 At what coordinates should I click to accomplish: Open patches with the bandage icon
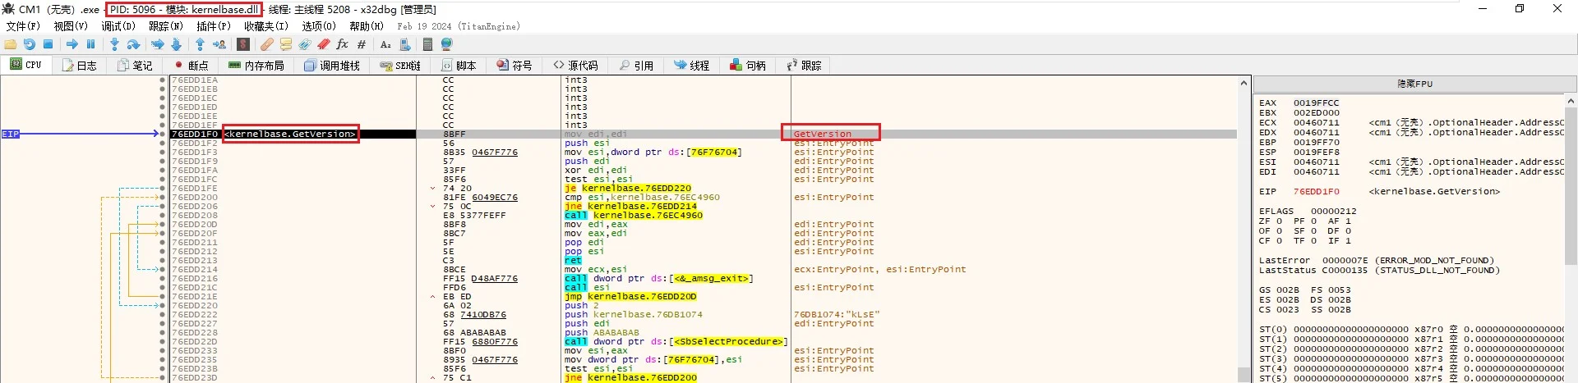pyautogui.click(x=267, y=44)
